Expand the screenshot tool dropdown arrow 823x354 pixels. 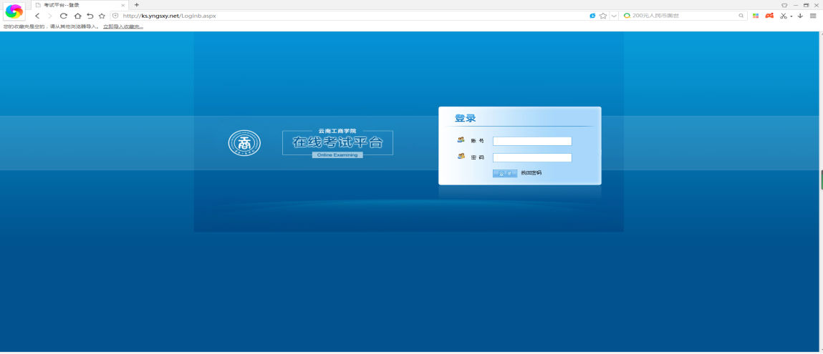coord(791,16)
